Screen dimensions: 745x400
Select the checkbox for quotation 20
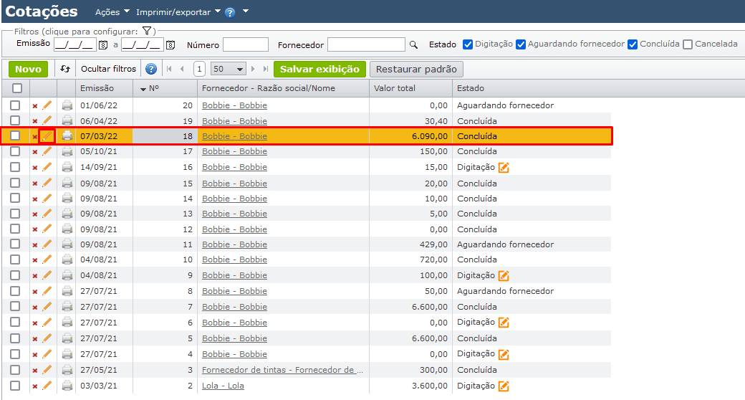tap(15, 105)
